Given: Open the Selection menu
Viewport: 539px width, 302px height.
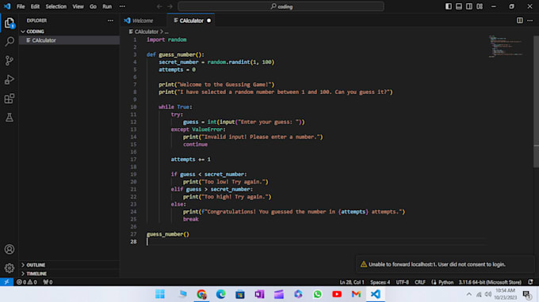Looking at the screenshot, I should 56,6.
